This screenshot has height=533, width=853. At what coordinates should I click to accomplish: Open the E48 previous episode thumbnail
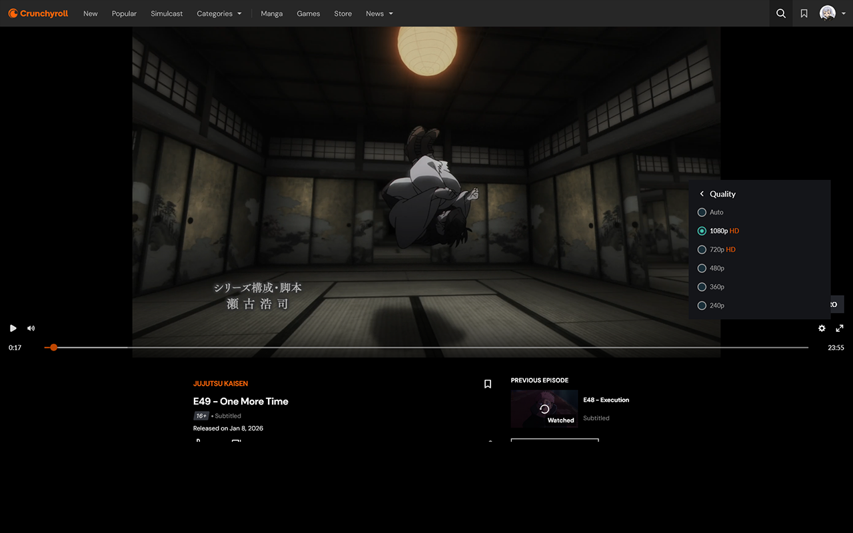coord(544,408)
